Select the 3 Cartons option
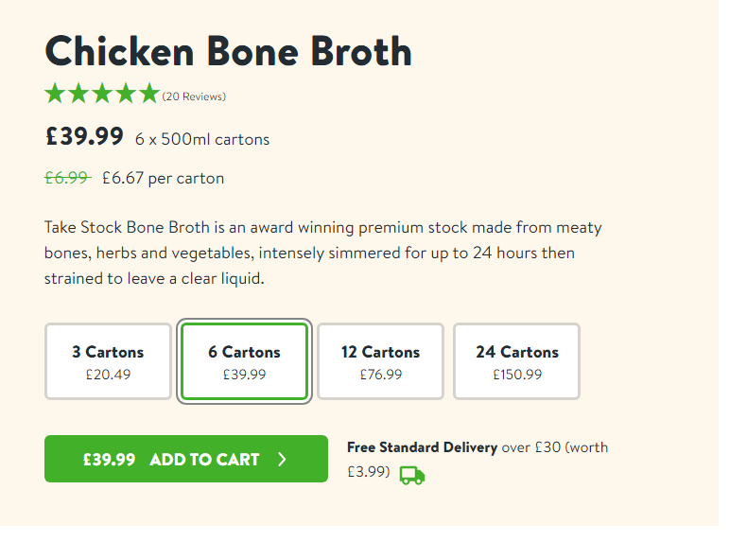The width and height of the screenshot is (747, 542). (x=108, y=361)
